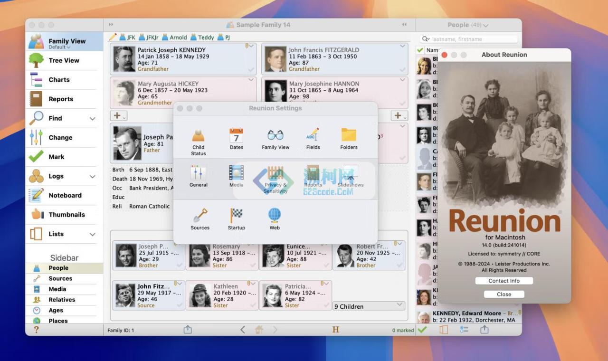Click Robert Fr... brother photo thumbnail
The width and height of the screenshot is (608, 361).
point(345,256)
